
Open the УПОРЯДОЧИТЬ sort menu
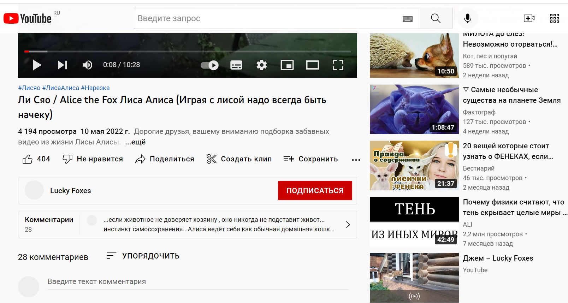143,256
